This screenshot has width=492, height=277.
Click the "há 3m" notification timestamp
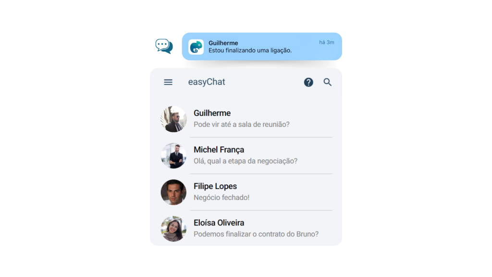327,42
